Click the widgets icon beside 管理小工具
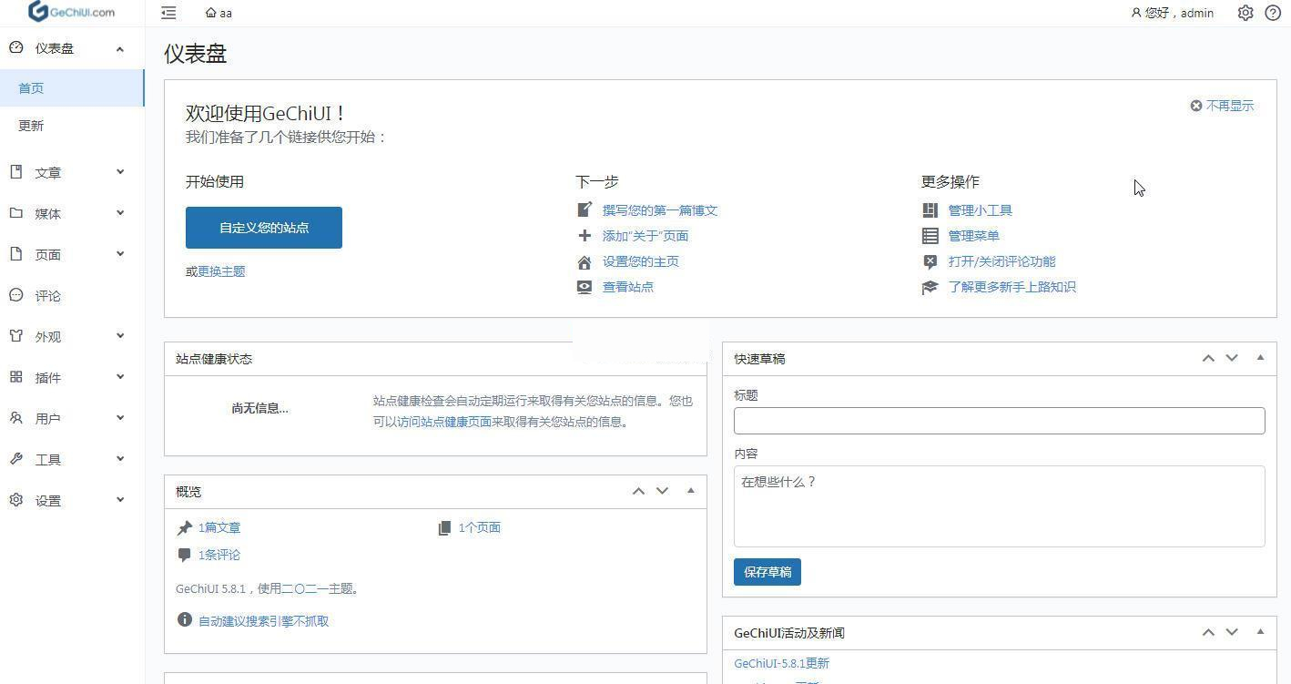Viewport: 1291px width, 684px height. [930, 210]
